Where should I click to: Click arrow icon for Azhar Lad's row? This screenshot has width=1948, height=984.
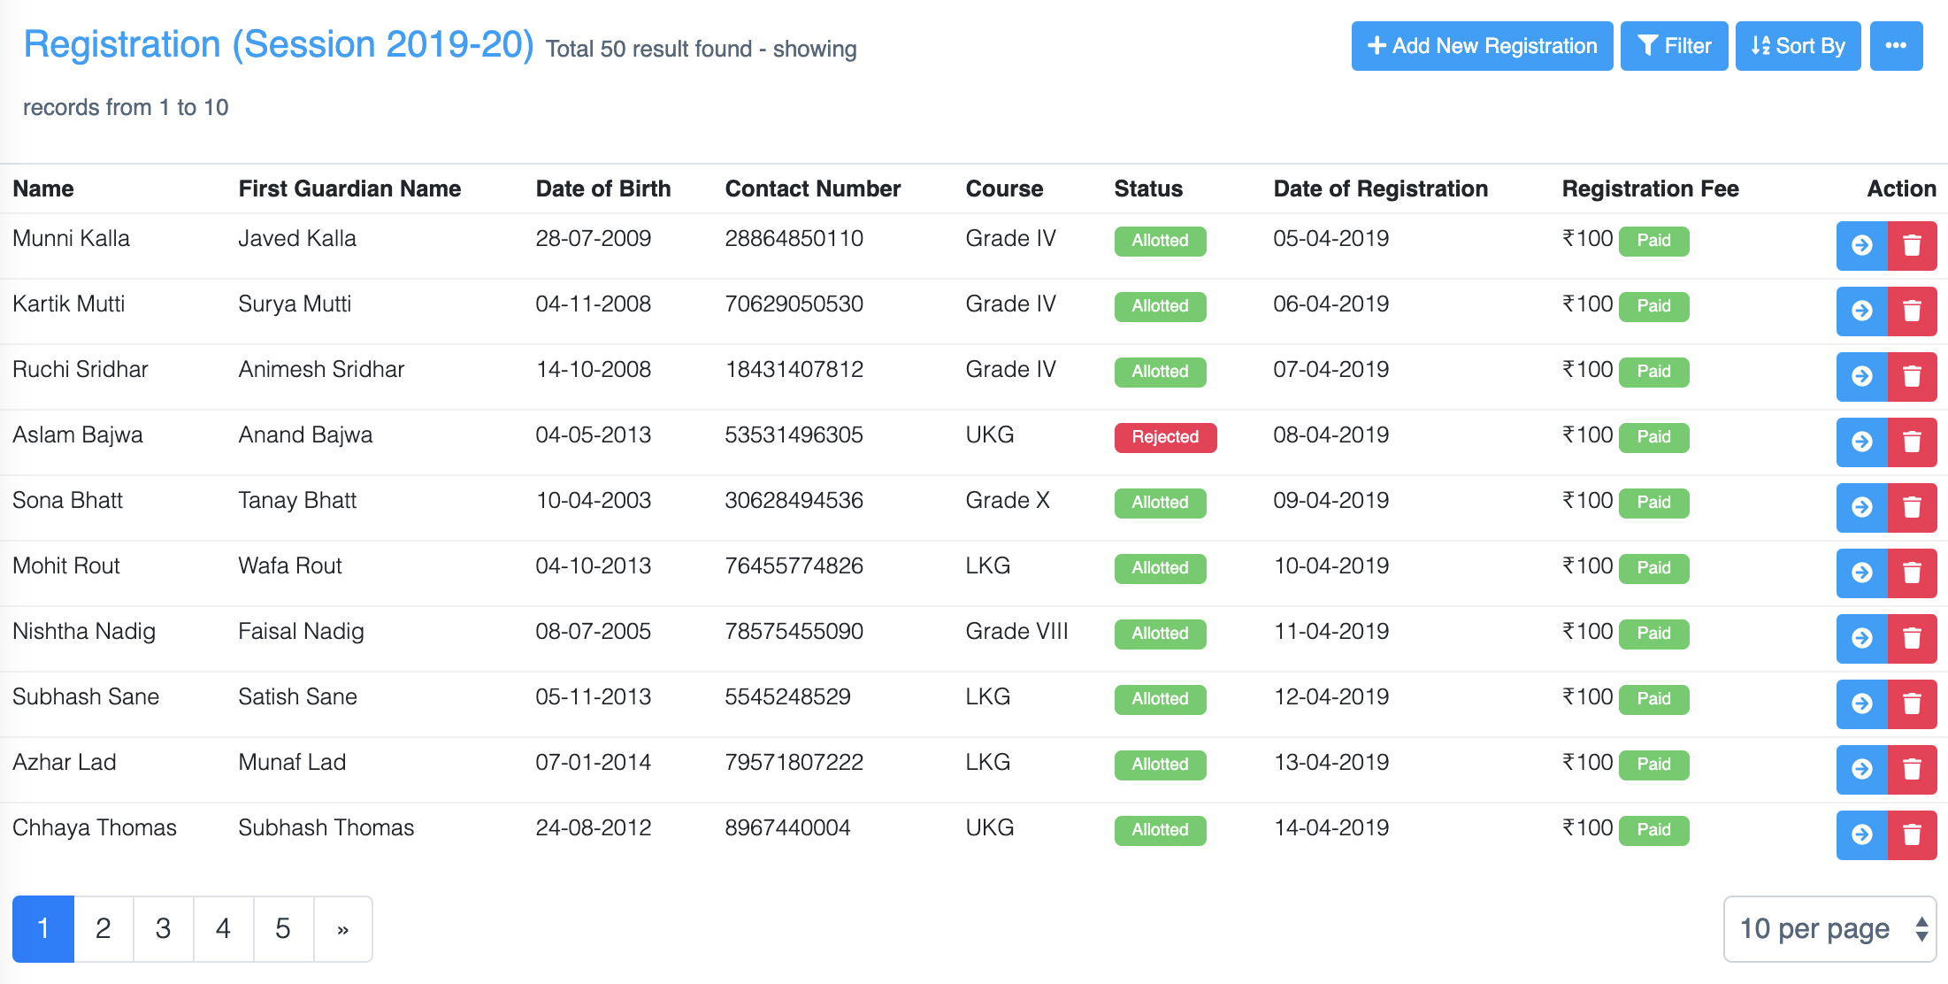click(1861, 770)
